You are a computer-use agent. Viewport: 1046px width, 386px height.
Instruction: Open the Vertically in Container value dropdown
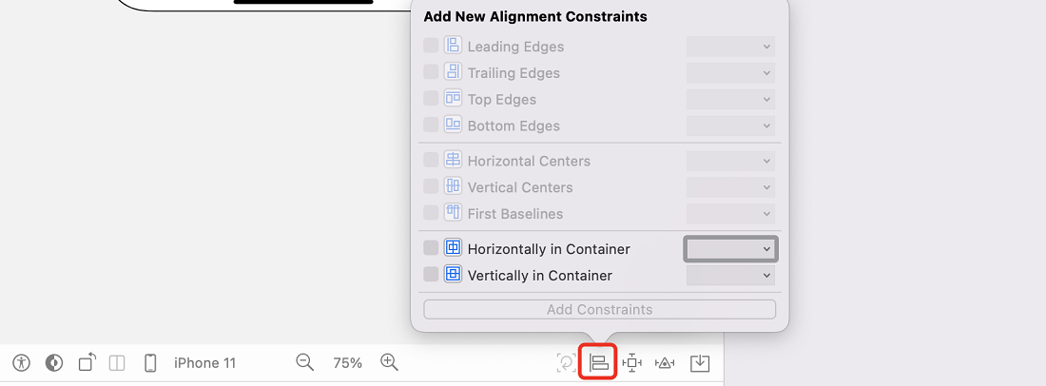pyautogui.click(x=730, y=275)
